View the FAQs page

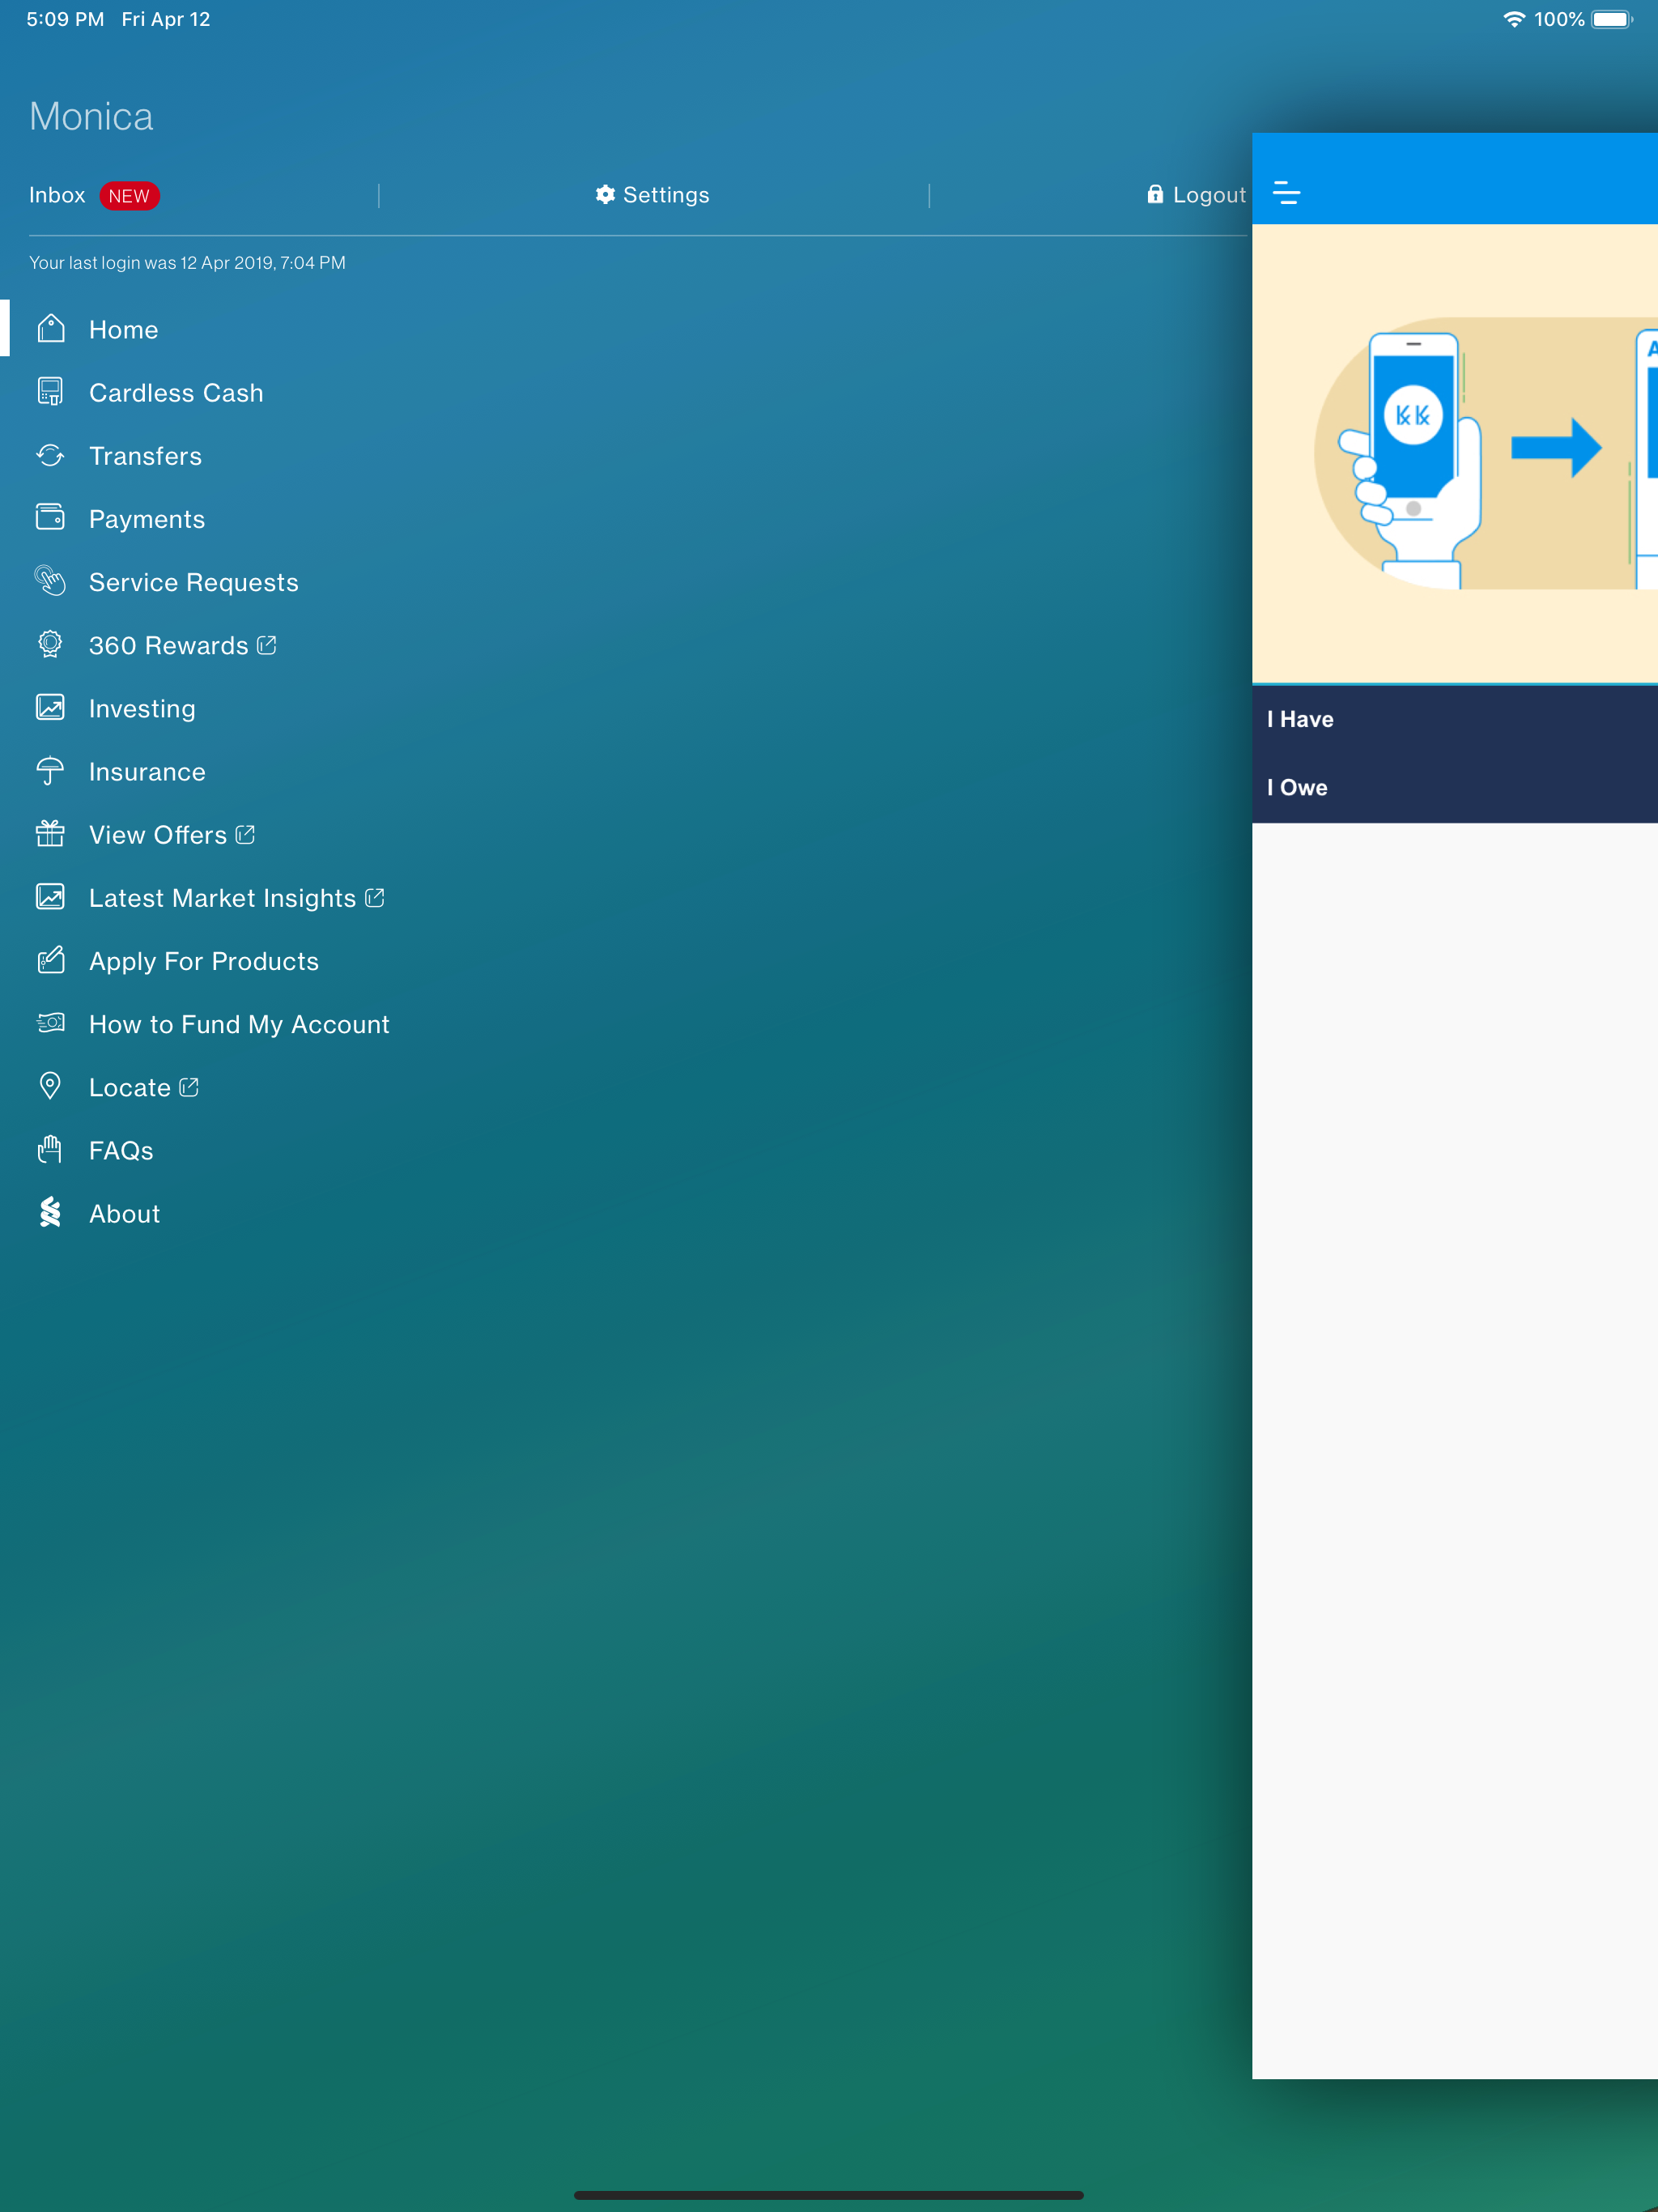pos(121,1151)
